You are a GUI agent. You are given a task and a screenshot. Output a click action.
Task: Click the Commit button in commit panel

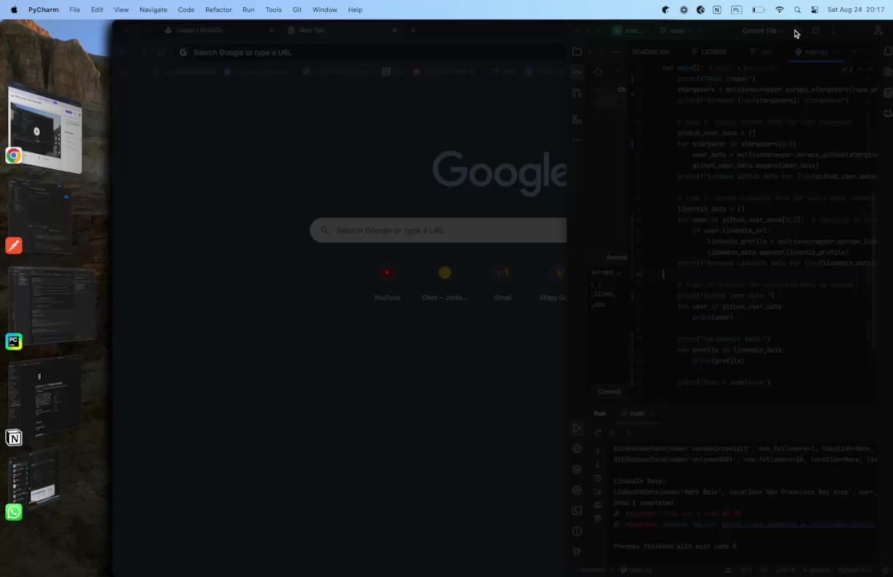tap(608, 392)
